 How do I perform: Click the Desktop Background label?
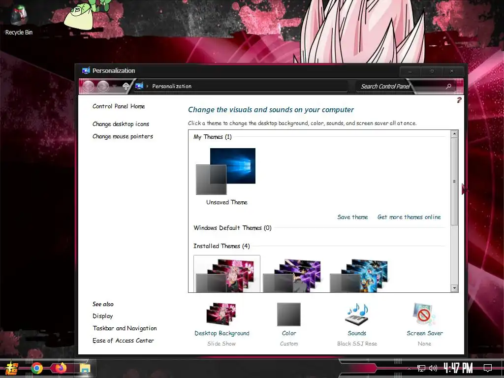point(222,333)
